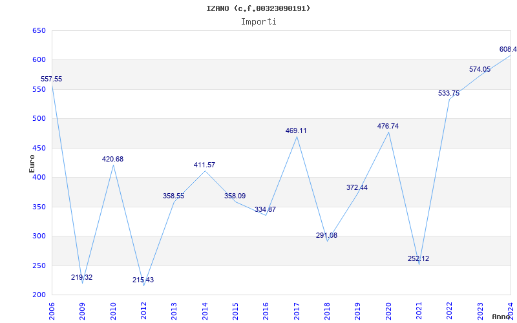The width and height of the screenshot is (517, 323).
Task: Select the 252.12 data label
Action: 418,259
